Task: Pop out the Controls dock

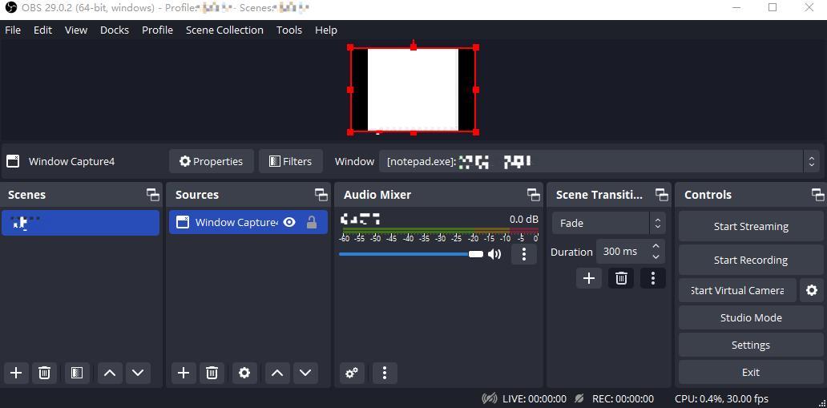Action: tap(818, 195)
